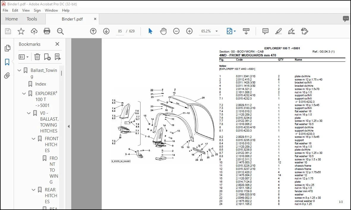The image size is (351, 210).
Task: Add a sticky note comment
Action: [x=265, y=31]
